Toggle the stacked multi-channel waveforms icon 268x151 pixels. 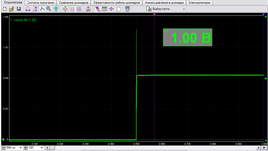click(x=72, y=9)
